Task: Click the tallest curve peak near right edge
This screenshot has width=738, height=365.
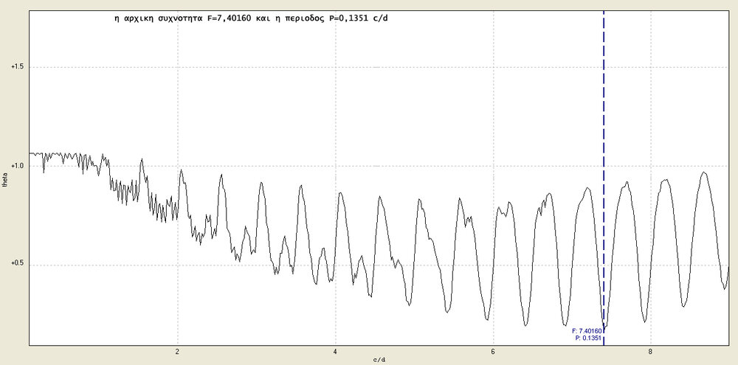Action: coord(705,173)
